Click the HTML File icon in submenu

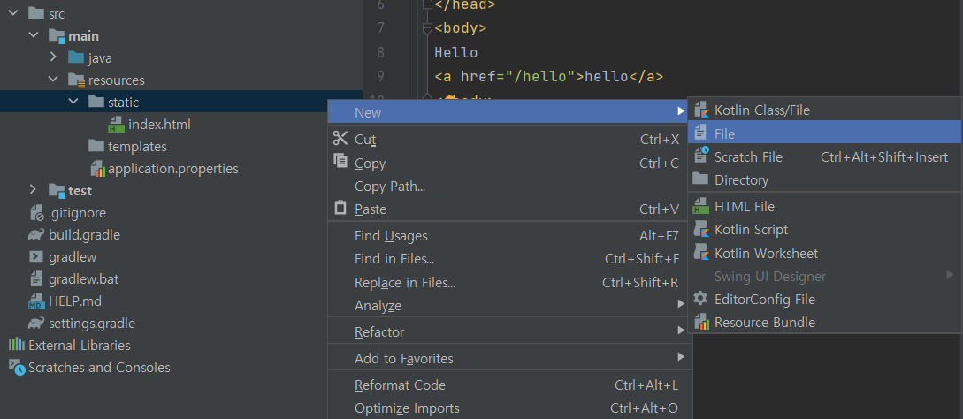click(x=700, y=207)
